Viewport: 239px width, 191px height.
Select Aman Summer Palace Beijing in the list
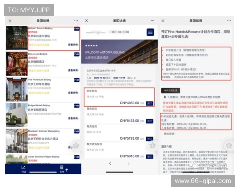(x=44, y=157)
